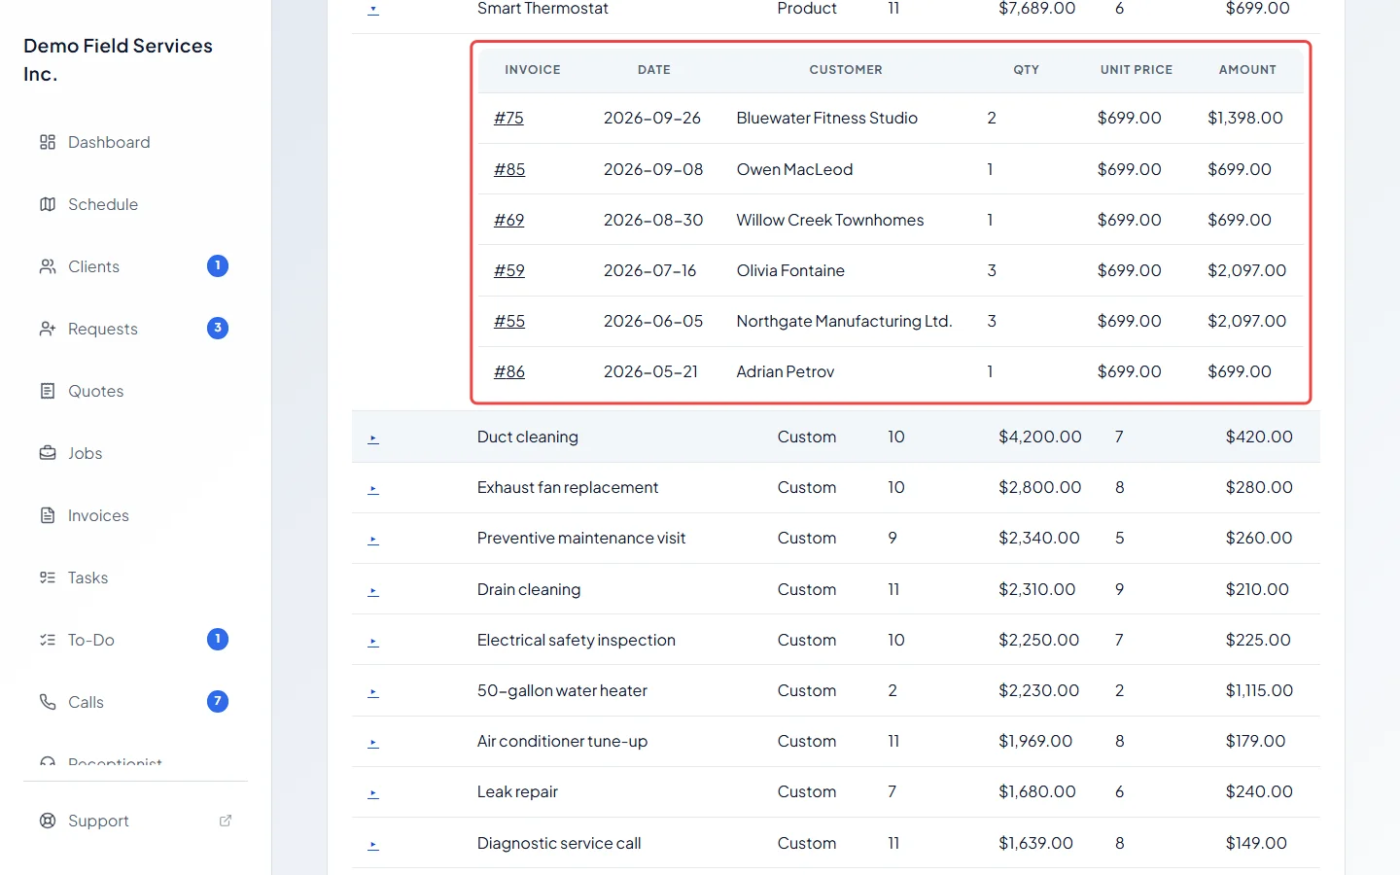Open invoice #85 link
The image size is (1400, 875).
tap(509, 169)
